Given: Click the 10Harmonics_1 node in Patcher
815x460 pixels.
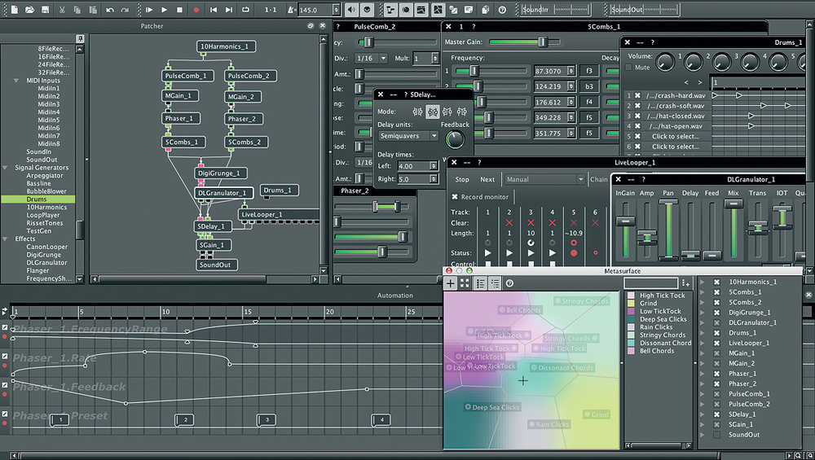Looking at the screenshot, I should [x=226, y=46].
